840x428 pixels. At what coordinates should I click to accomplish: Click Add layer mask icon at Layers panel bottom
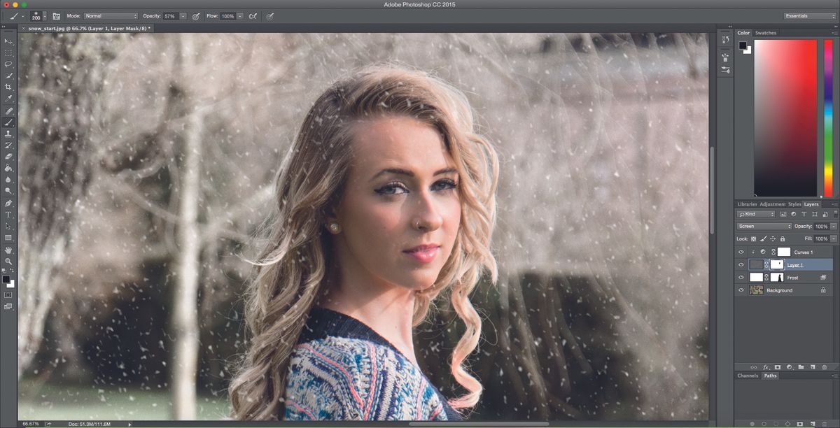(x=778, y=367)
